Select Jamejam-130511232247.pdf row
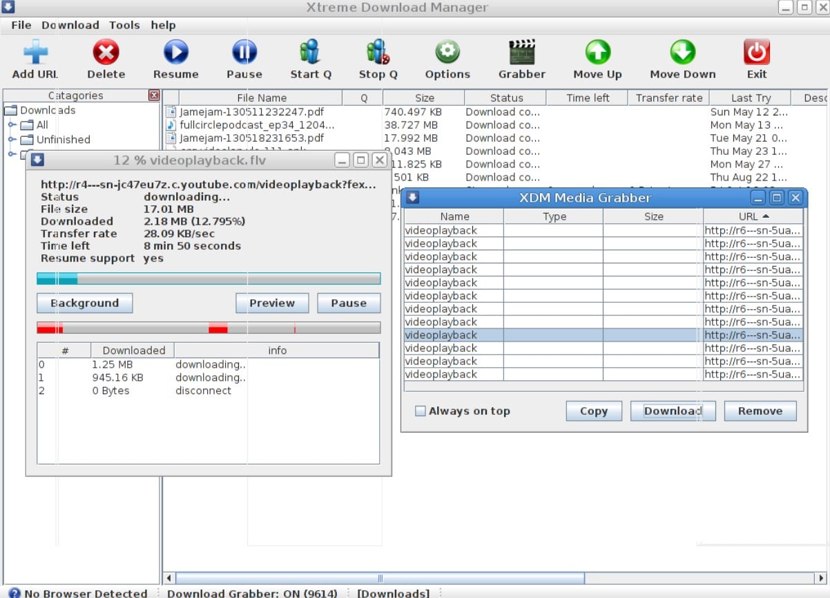 pos(496,111)
